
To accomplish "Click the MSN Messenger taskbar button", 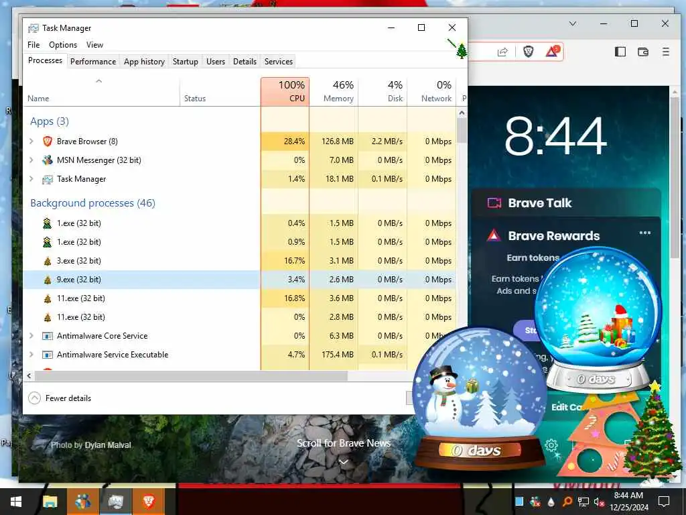I will pos(82,502).
